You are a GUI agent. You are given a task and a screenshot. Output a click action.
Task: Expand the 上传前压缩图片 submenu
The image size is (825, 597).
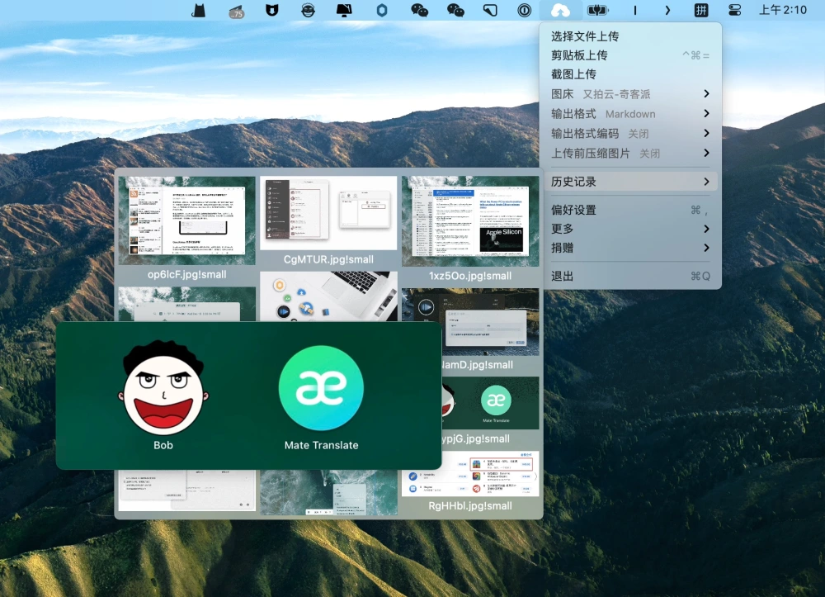coord(630,154)
